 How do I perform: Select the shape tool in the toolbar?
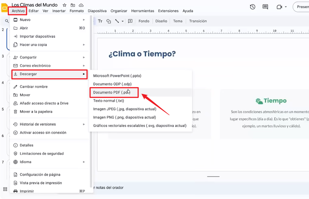108,21
